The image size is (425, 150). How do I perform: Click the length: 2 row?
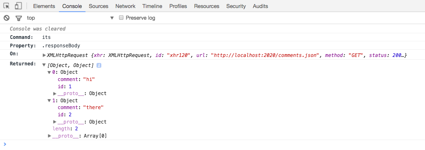pyautogui.click(x=65, y=129)
